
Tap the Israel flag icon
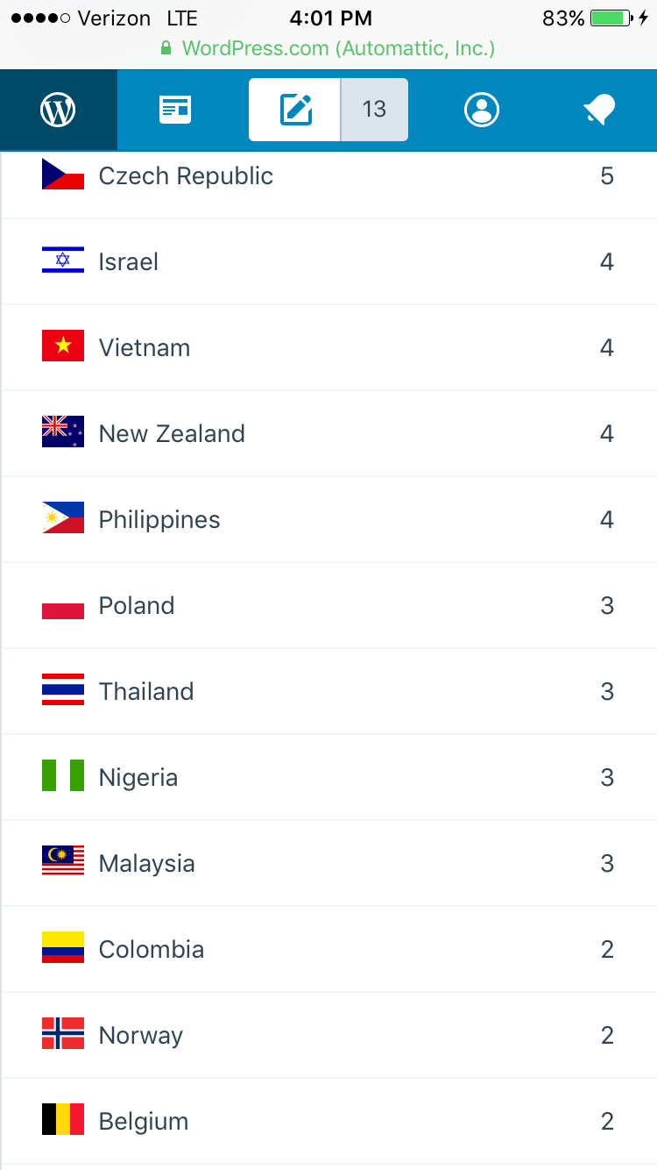[63, 260]
